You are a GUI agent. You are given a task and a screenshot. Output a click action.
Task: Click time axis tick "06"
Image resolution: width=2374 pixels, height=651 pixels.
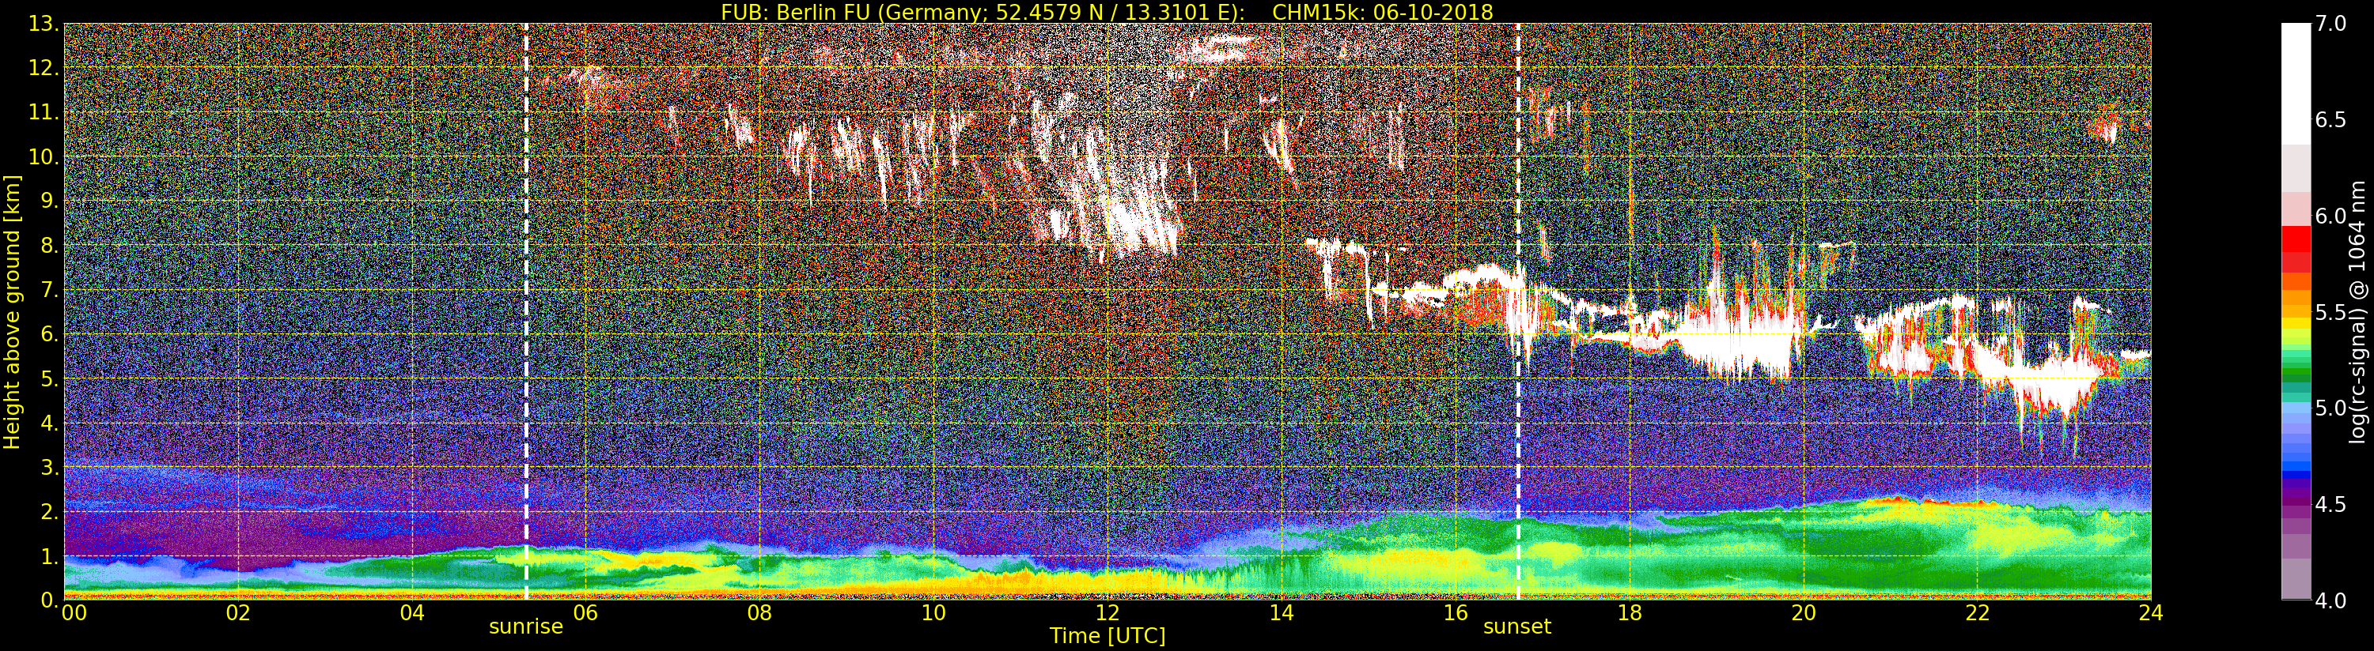click(x=586, y=612)
